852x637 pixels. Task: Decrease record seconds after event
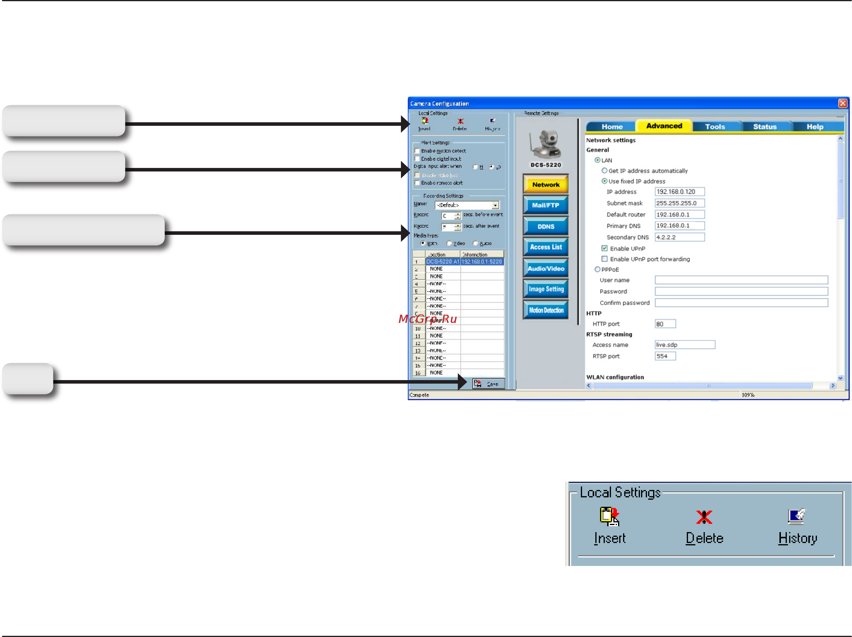(457, 229)
